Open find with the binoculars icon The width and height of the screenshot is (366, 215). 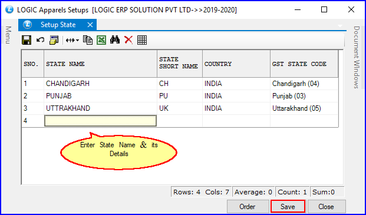click(x=115, y=40)
